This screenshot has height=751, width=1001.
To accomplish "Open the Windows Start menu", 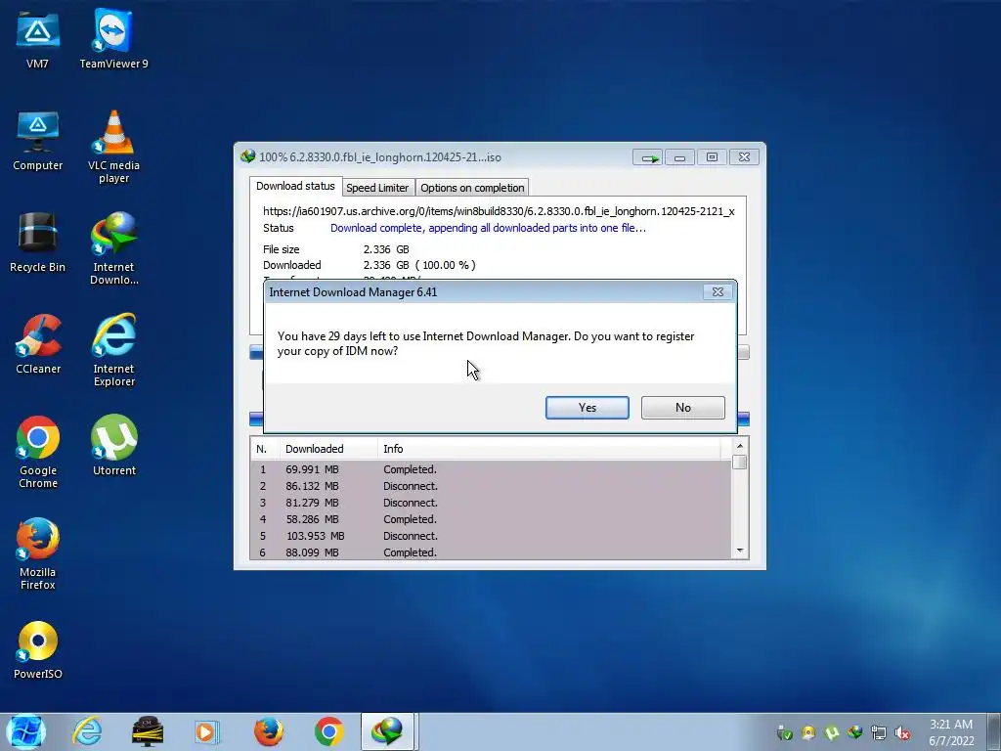I will [25, 731].
